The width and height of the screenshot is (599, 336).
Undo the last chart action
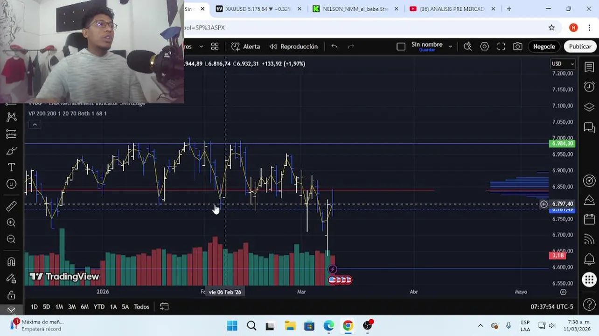[334, 47]
